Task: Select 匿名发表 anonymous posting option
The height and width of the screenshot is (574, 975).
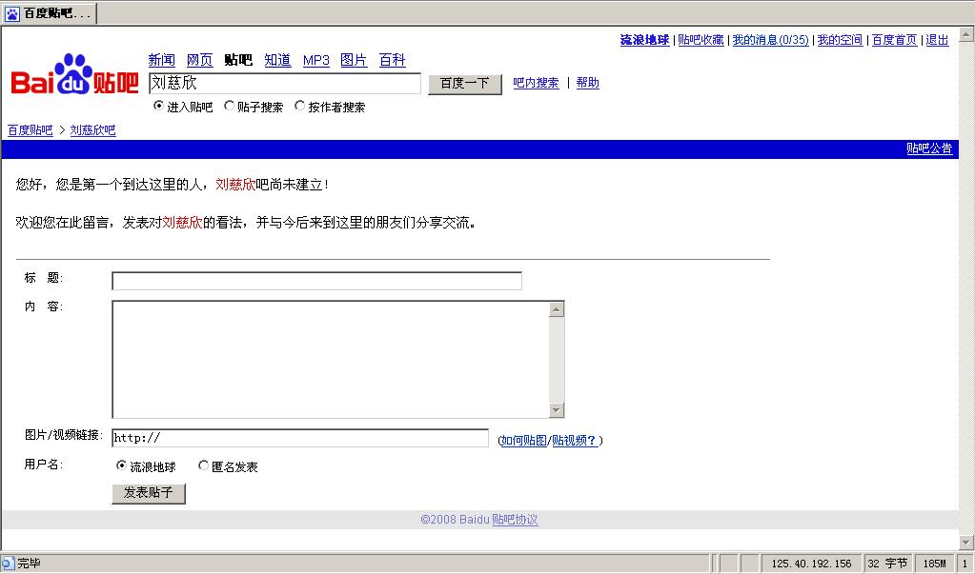Action: tap(203, 466)
